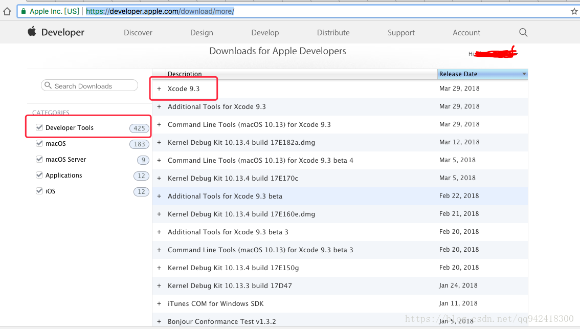This screenshot has height=329, width=580.
Task: Click the Search Downloads field
Action: point(90,86)
